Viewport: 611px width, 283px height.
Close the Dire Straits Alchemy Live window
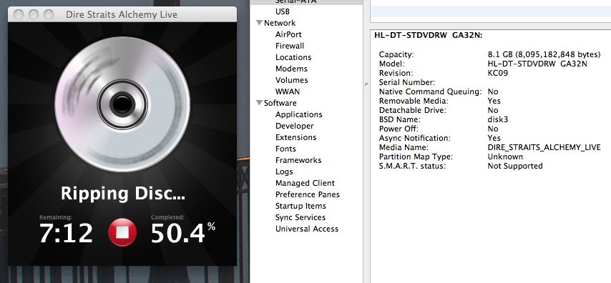pyautogui.click(x=19, y=15)
